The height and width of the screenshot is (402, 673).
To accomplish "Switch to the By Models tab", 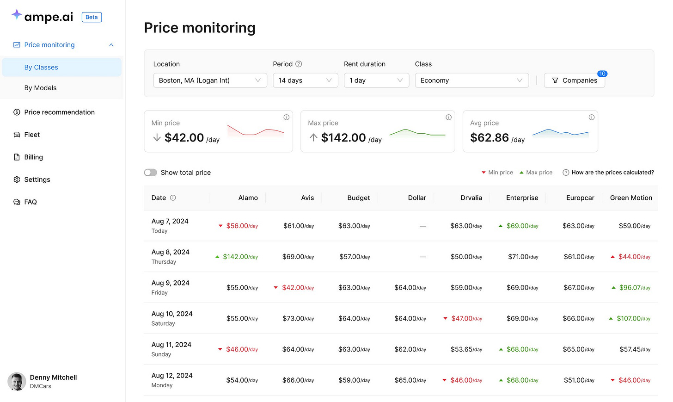I will (40, 87).
